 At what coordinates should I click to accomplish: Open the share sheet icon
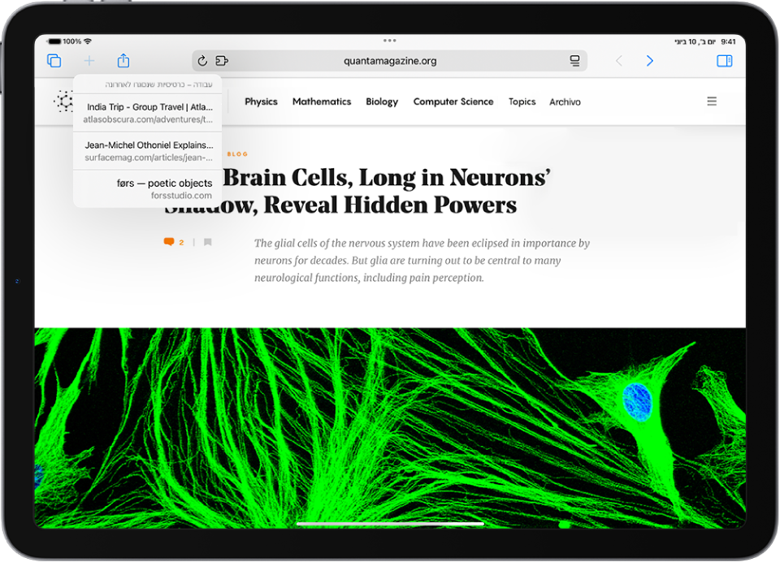[123, 61]
